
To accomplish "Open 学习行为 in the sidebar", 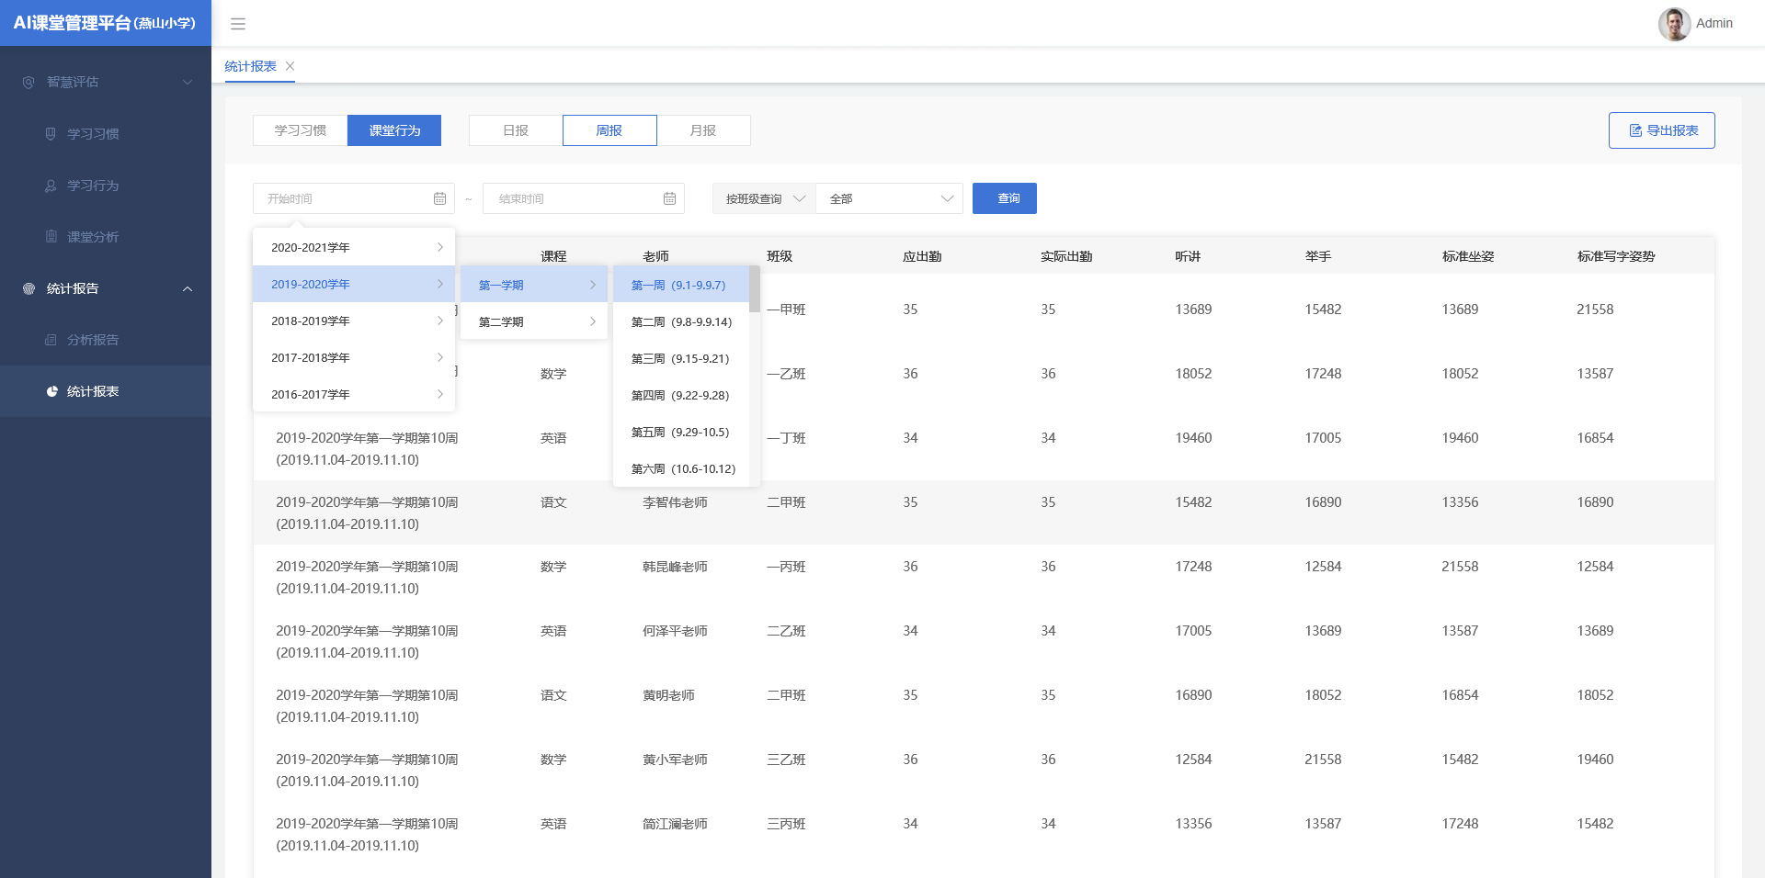I will point(93,186).
